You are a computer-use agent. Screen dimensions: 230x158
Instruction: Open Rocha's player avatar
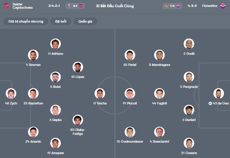[x=100, y=94]
